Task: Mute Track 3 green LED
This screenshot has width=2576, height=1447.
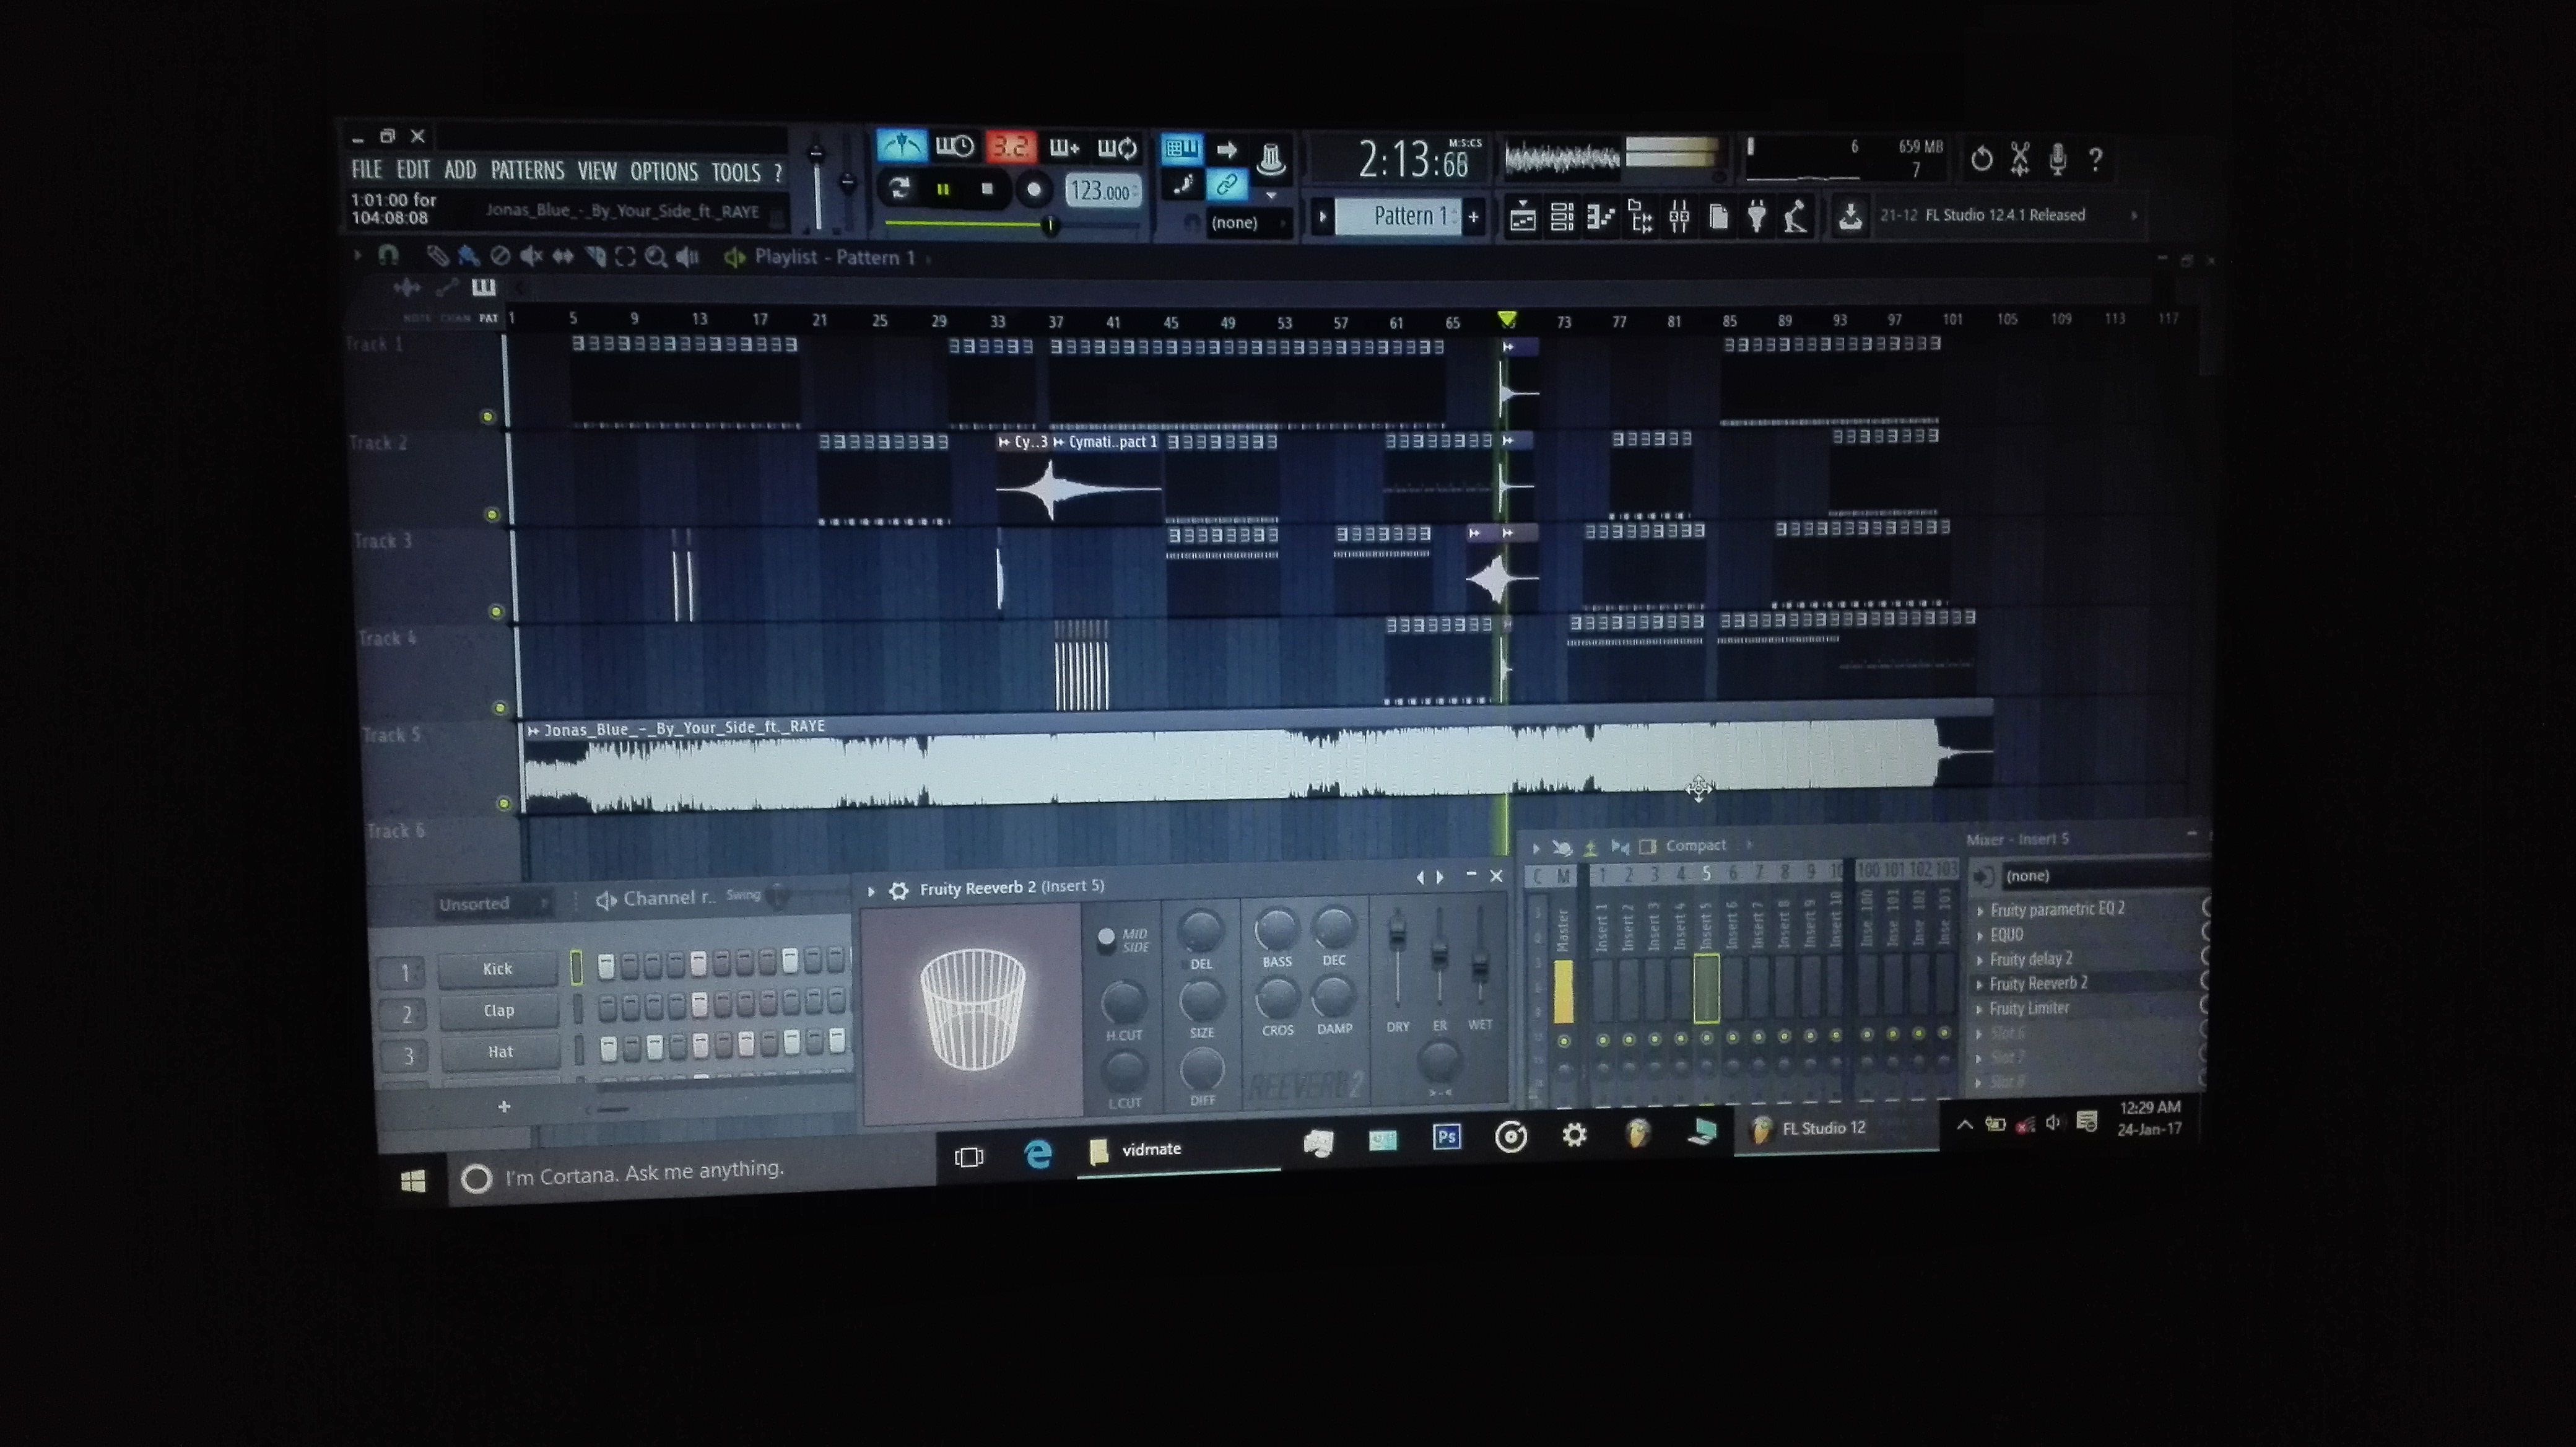Action: [x=496, y=611]
